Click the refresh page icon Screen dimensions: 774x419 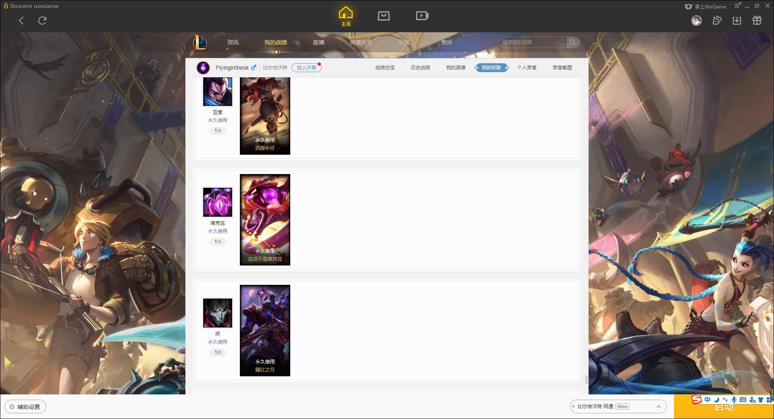pos(42,21)
